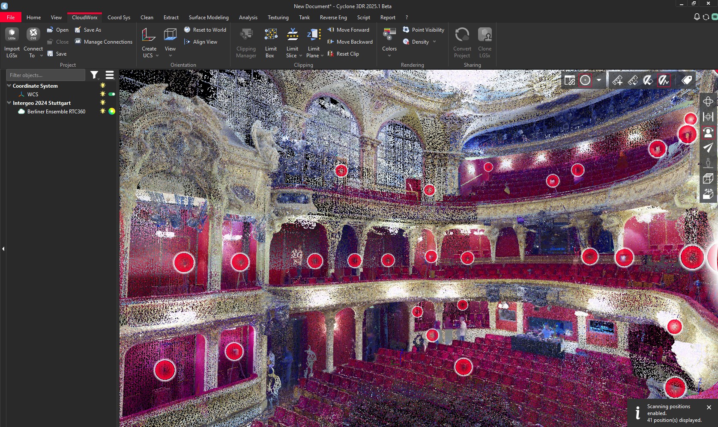Click the Import LGSx icon
Viewport: 718px width, 427px height.
(12, 34)
